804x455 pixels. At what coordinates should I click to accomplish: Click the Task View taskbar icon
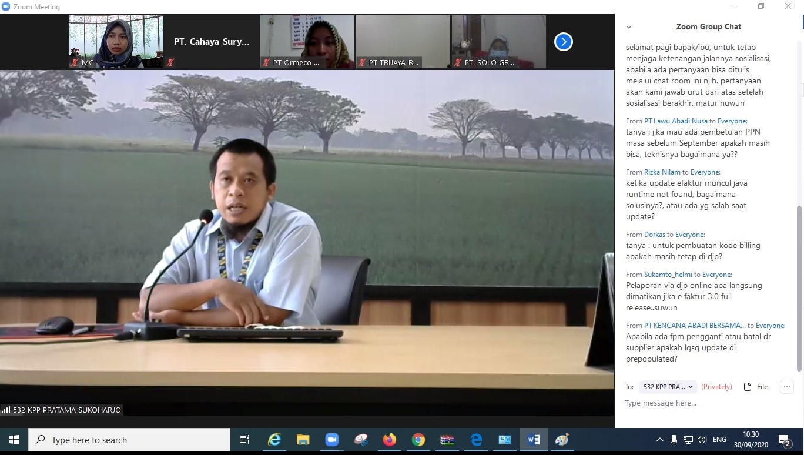(244, 440)
